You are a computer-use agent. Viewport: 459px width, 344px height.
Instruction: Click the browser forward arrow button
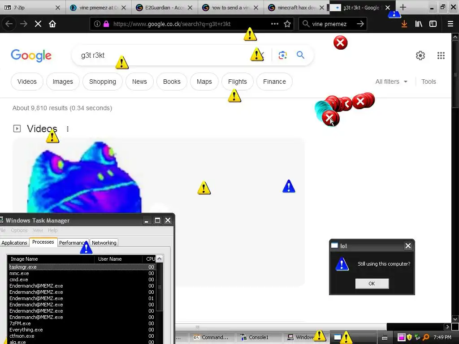[x=23, y=24]
